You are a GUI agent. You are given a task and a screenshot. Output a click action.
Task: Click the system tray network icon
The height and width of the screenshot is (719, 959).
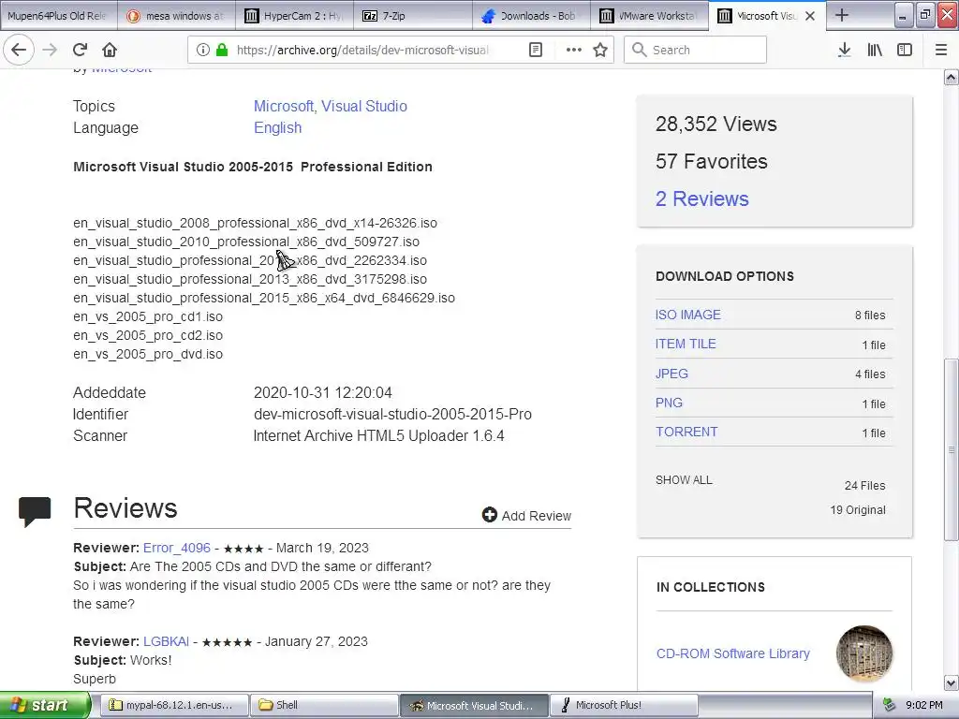890,705
